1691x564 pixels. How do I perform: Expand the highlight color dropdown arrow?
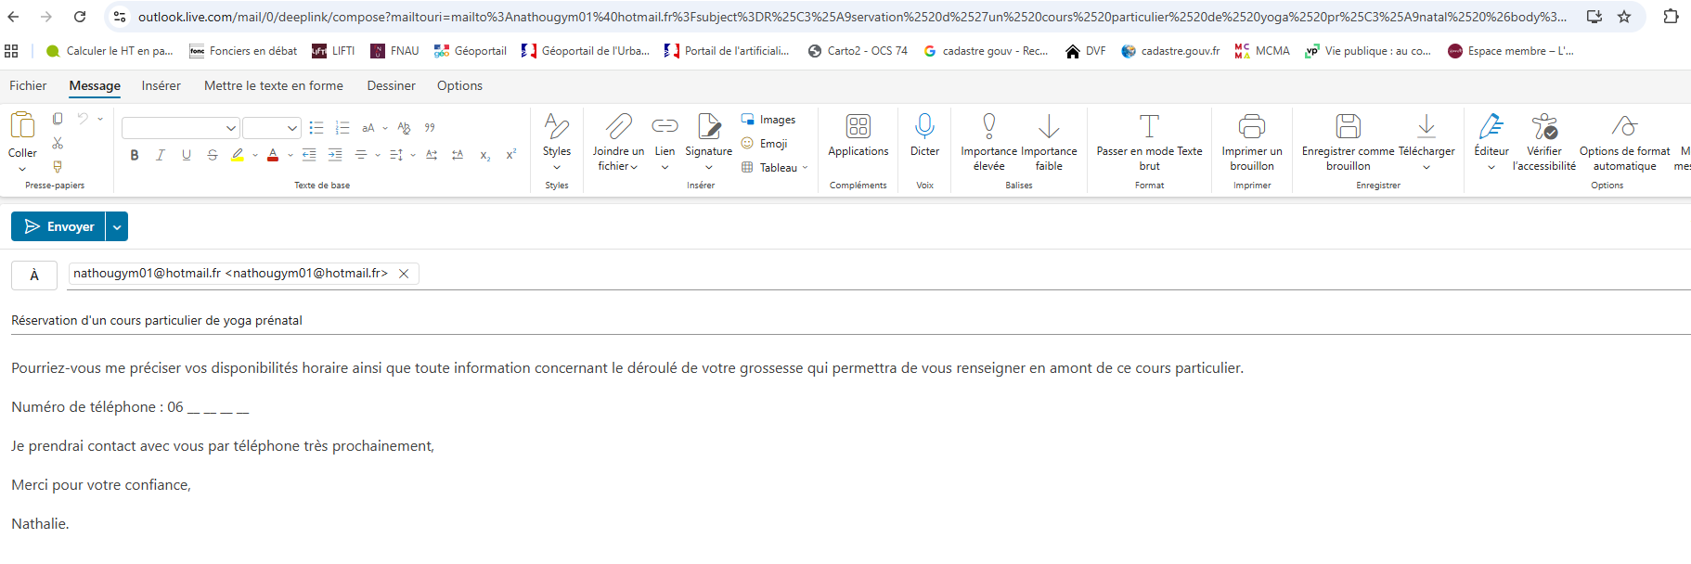[x=255, y=155]
